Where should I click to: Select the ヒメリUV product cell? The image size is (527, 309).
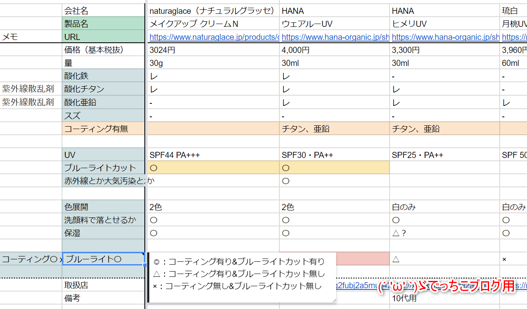coord(445,24)
